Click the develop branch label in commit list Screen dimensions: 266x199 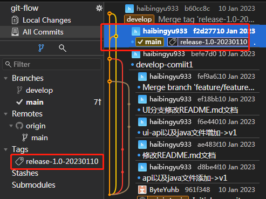point(139,19)
